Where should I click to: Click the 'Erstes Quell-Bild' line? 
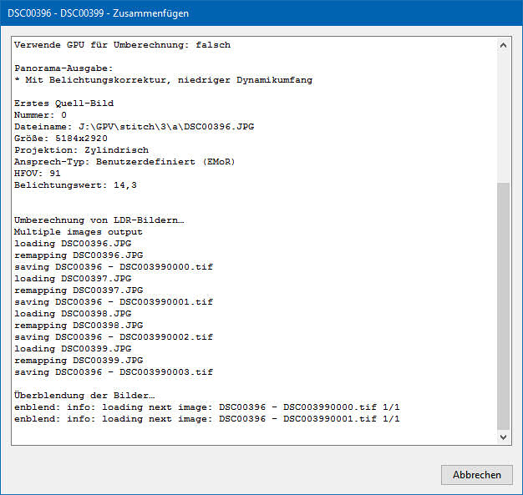point(63,104)
